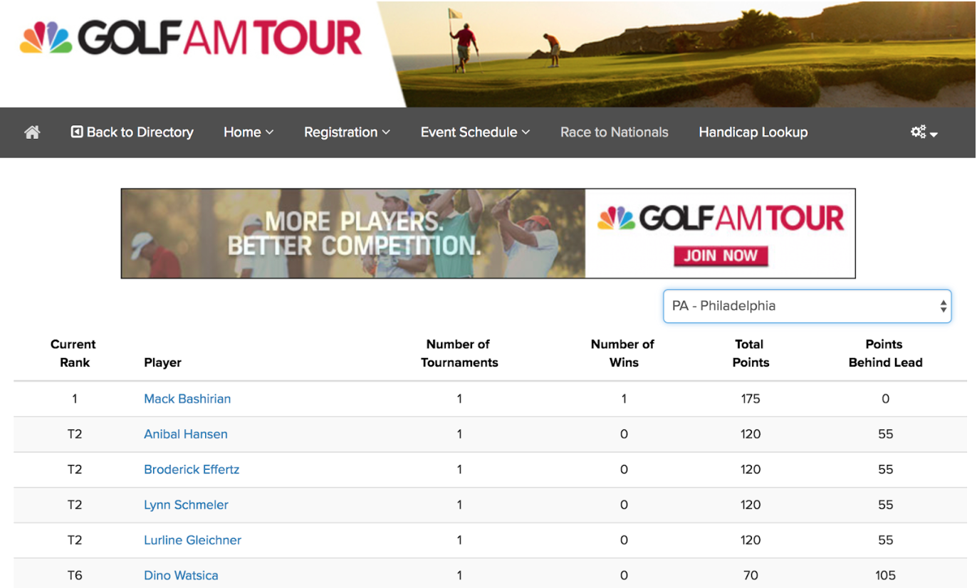This screenshot has height=588, width=977.
Task: Open the settings gears icon menu
Action: click(x=924, y=132)
